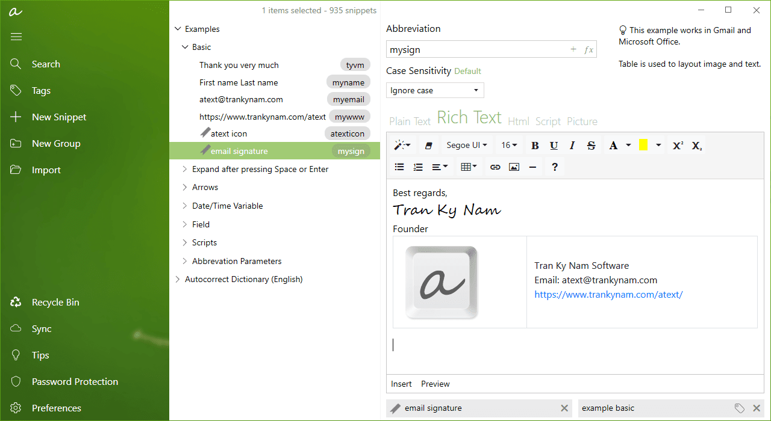
Task: Click the font color A button
Action: pos(613,145)
